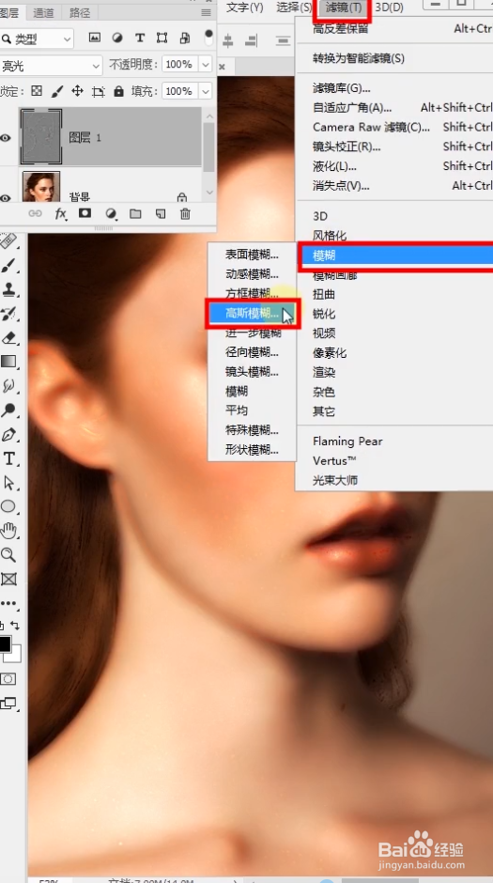Swap foreground and background colors
The width and height of the screenshot is (493, 883).
15,625
